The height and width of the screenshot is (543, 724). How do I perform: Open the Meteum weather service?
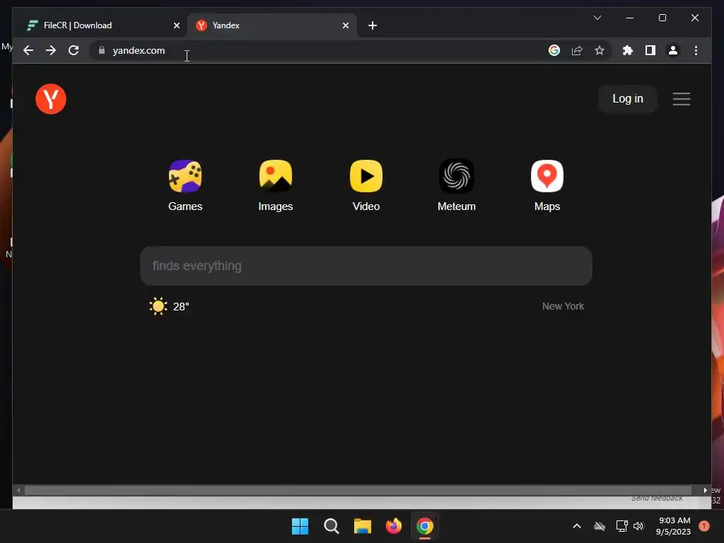tap(457, 186)
